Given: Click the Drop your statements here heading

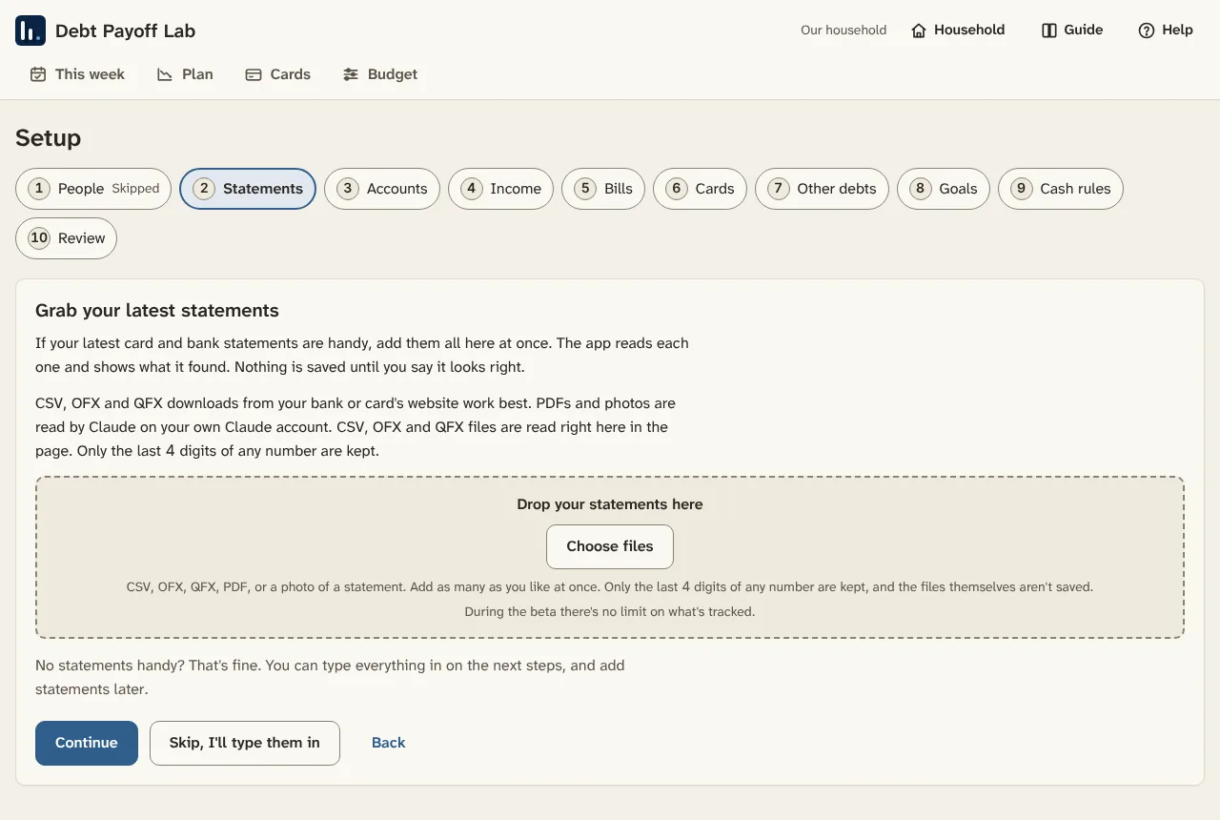Looking at the screenshot, I should pos(610,504).
